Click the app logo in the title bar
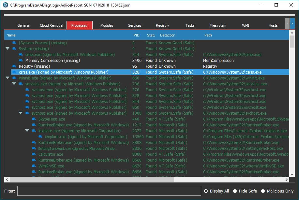The height and width of the screenshot is (200, 299). coord(5,5)
